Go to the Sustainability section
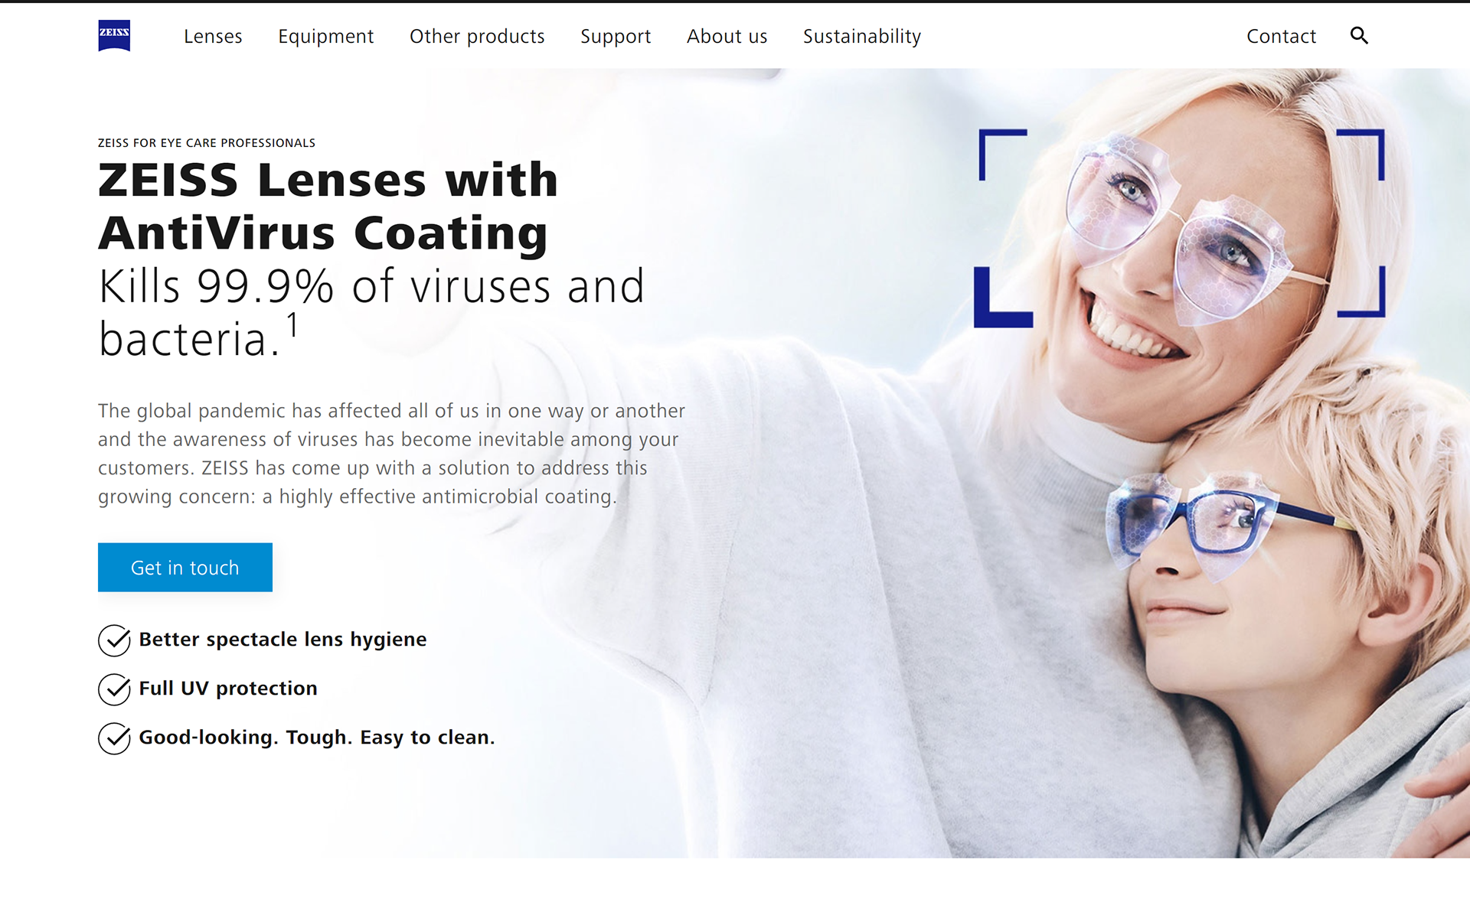 point(862,36)
